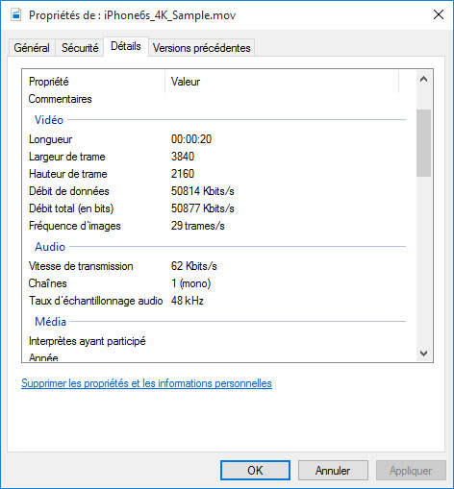
Task: Select the Commentaires property row
Action: pyautogui.click(x=218, y=99)
